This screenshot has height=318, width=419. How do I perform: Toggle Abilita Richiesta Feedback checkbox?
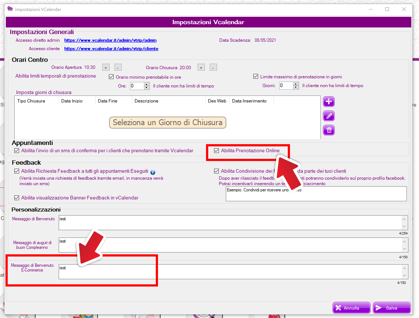[17, 171]
